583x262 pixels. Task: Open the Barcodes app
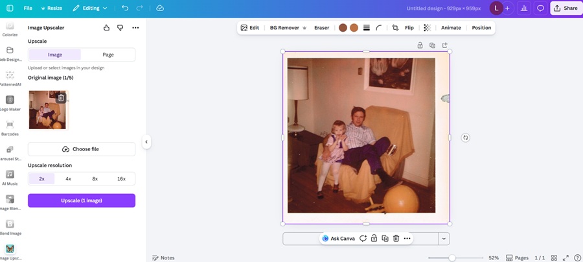tap(10, 128)
